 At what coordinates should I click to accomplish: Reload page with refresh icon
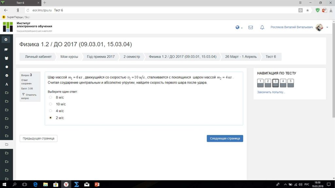tap(28, 10)
